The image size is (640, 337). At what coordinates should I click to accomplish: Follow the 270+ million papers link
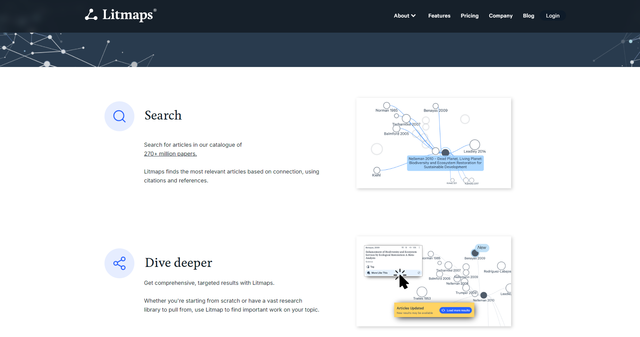tap(170, 154)
